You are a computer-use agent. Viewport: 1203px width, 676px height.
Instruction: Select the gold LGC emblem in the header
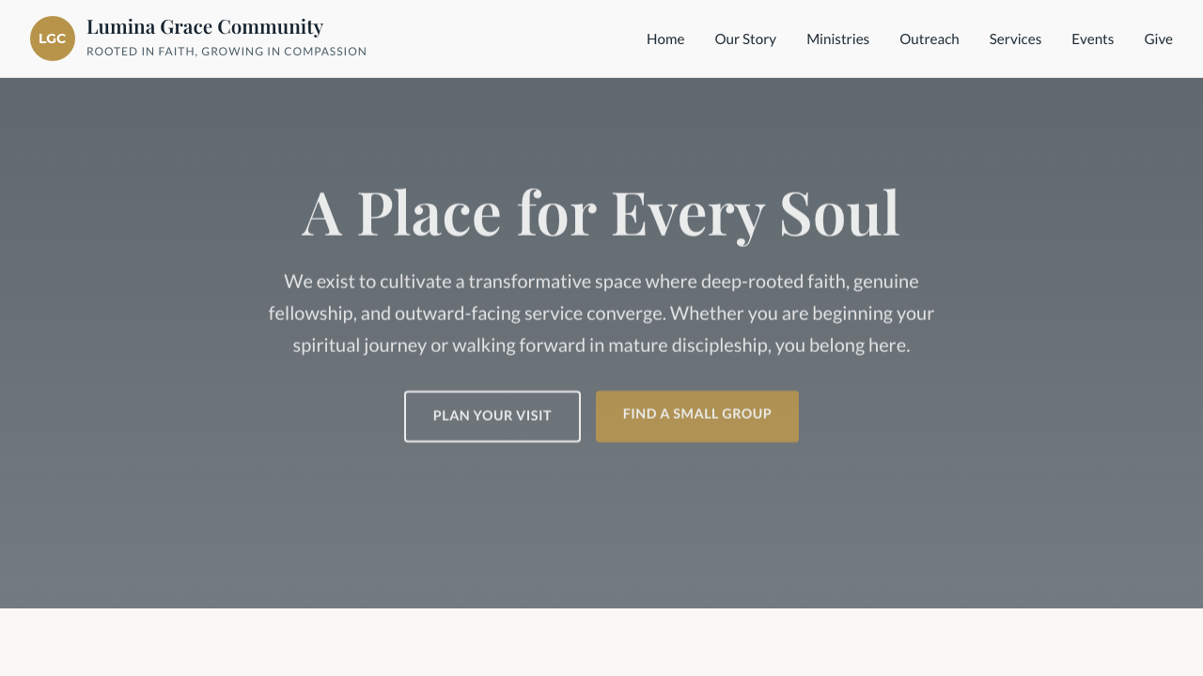click(x=53, y=38)
